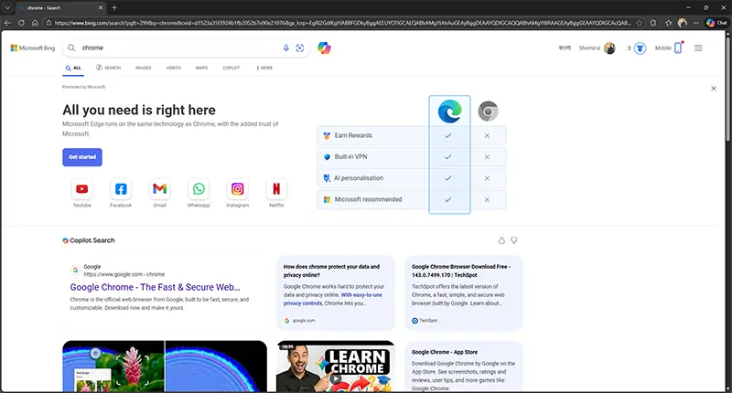Image resolution: width=732 pixels, height=393 pixels.
Task: Click the 'Microsoft recommended' comparison row label
Action: click(369, 199)
